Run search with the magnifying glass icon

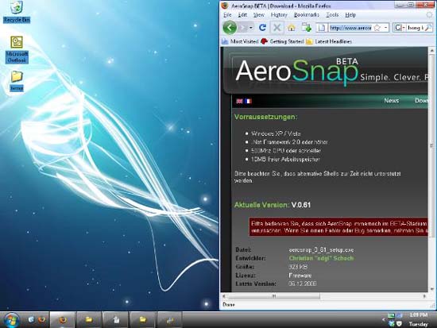pyautogui.click(x=428, y=28)
